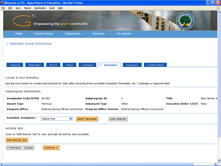Image resolution: width=221 pixels, height=166 pixels.
Task: Open the View menu
Action: (x=18, y=8)
